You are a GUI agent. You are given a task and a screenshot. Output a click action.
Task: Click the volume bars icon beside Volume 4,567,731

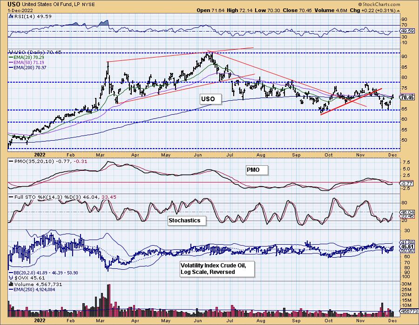tap(11, 284)
